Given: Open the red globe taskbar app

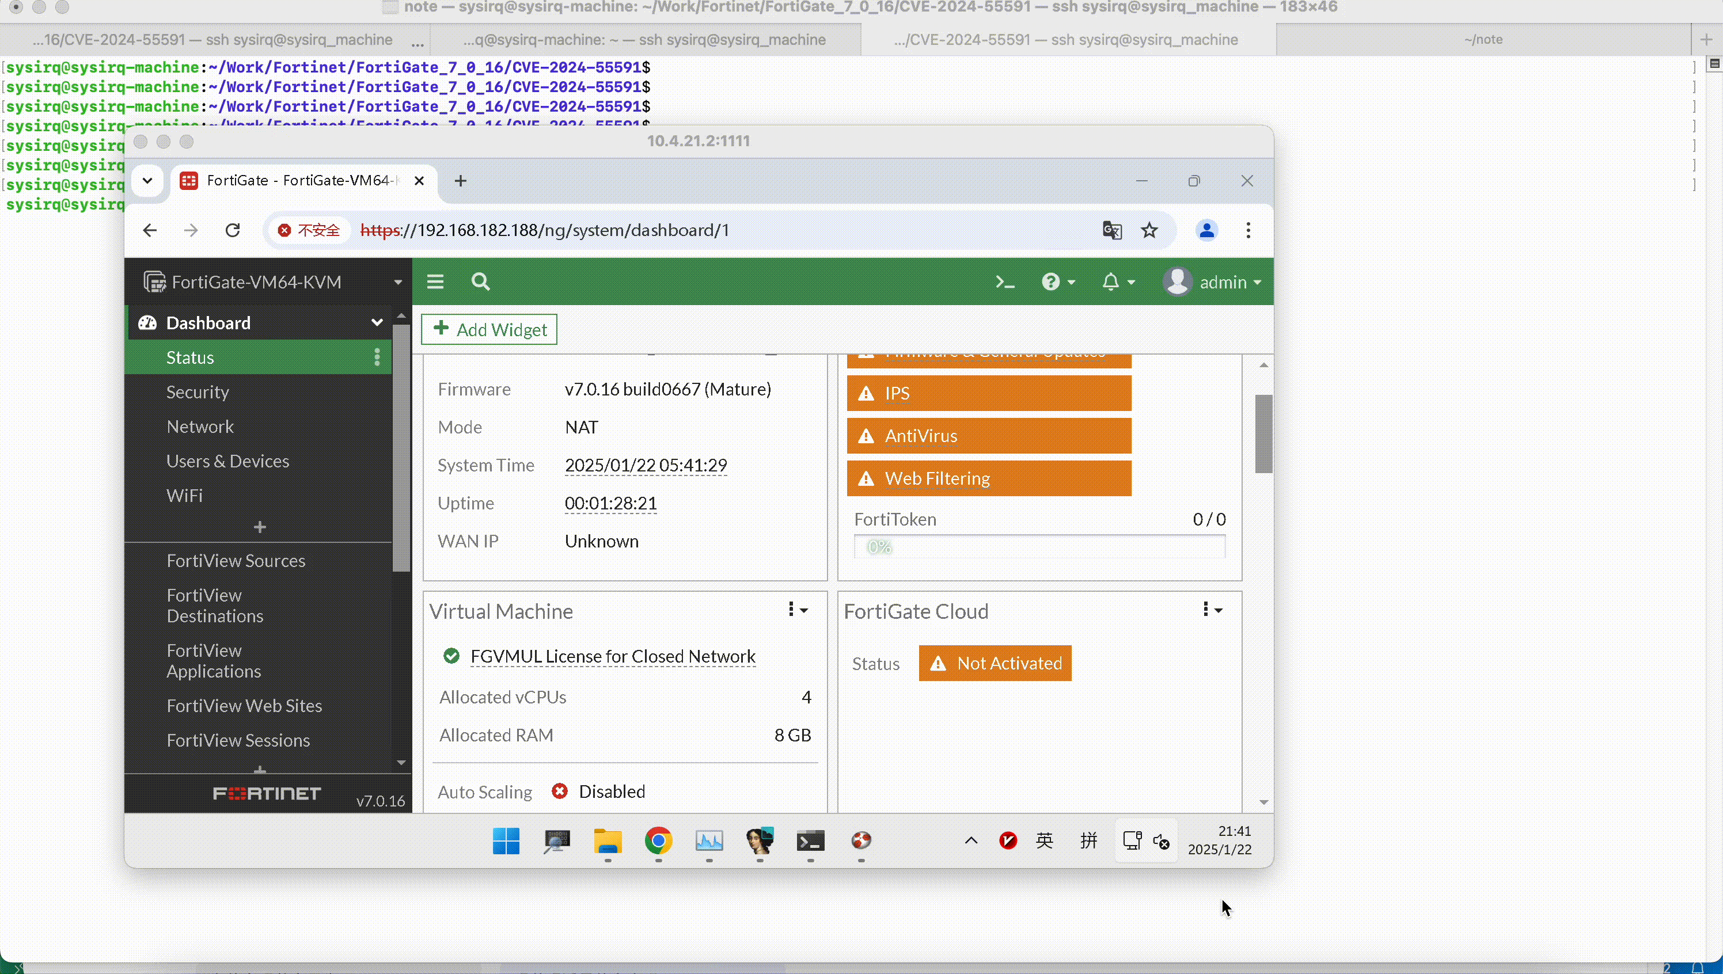Looking at the screenshot, I should 861,842.
